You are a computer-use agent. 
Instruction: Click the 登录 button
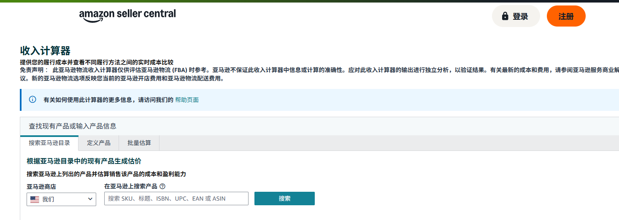516,16
